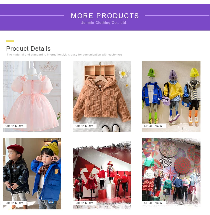
Task: Click the material and standard description text
Action: (x=65, y=55)
